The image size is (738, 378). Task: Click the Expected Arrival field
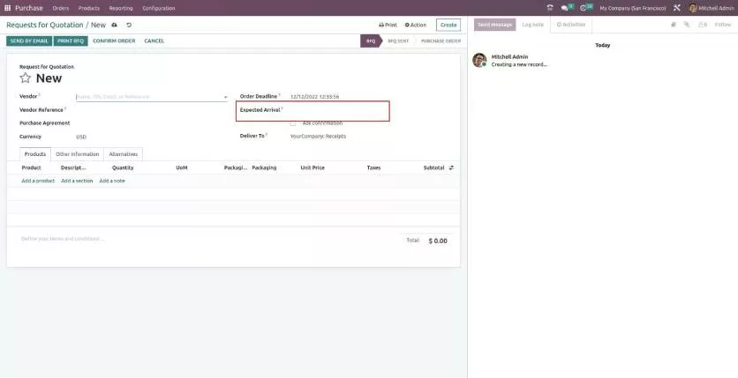coord(339,110)
